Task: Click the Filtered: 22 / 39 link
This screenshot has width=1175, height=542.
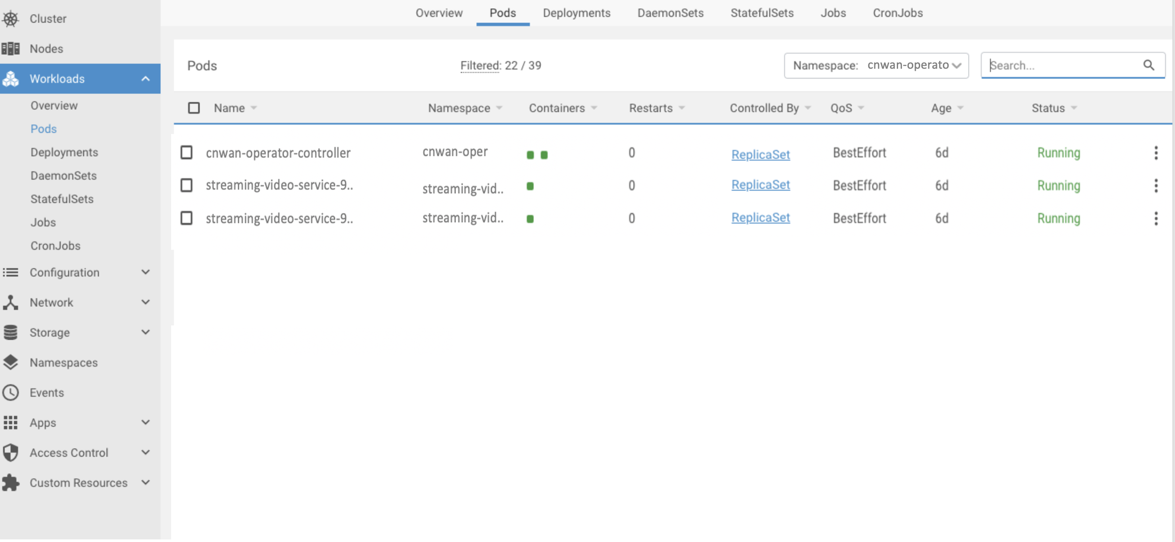Action: pyautogui.click(x=500, y=65)
